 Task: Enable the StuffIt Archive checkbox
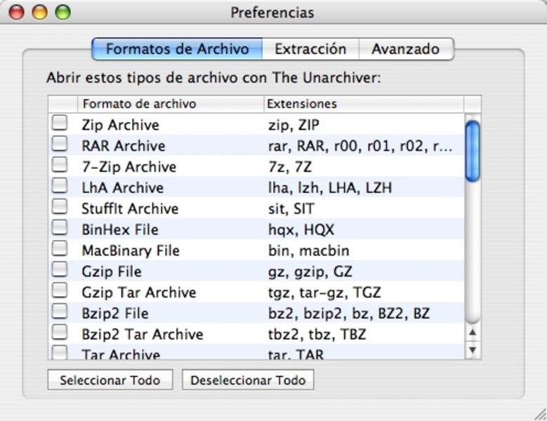(60, 207)
